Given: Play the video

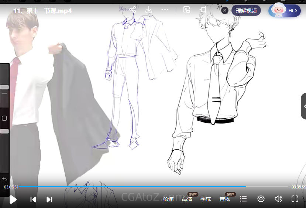Looking at the screenshot, I should [x=13, y=200].
